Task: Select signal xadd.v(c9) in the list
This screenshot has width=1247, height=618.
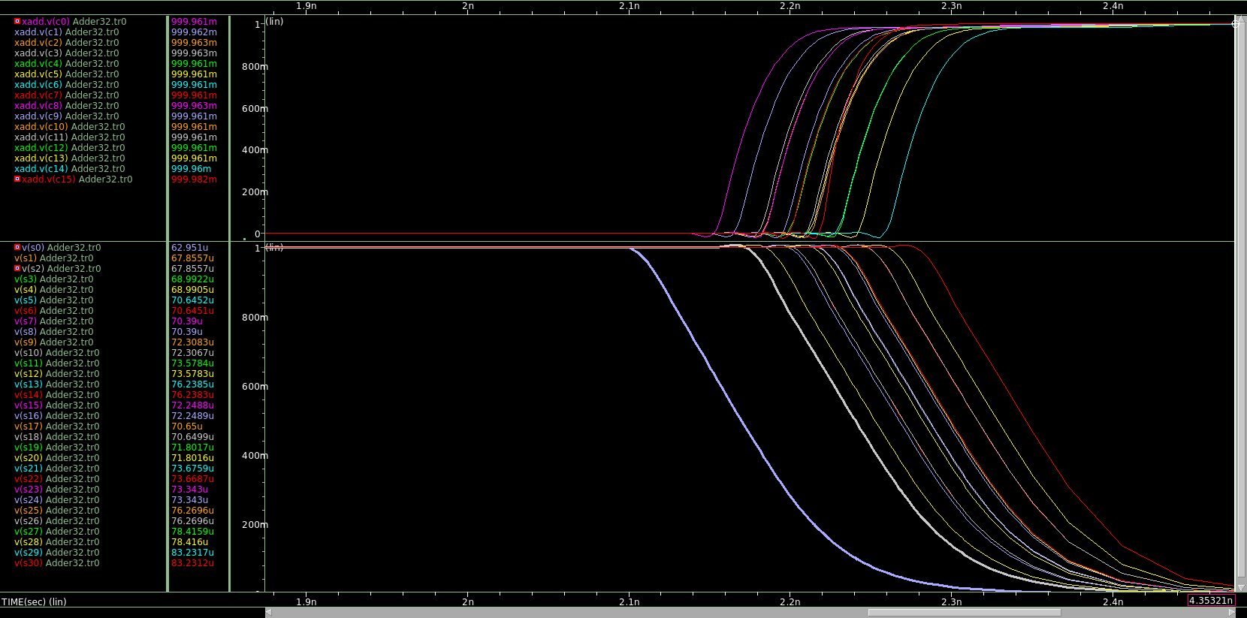Action: [66, 116]
